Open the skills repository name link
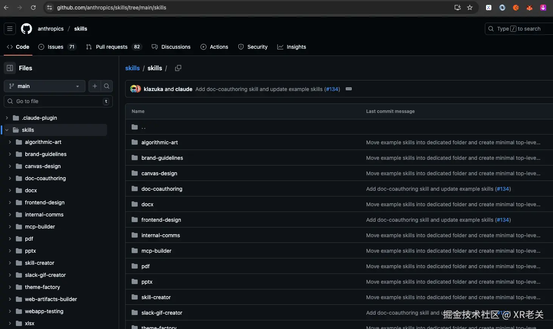 (x=81, y=29)
